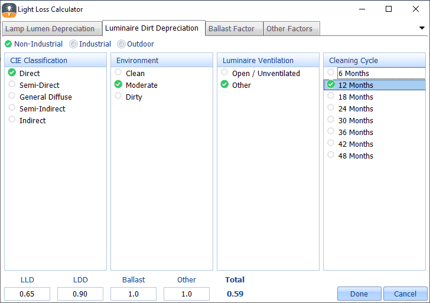Click the LLD value field

click(27, 294)
